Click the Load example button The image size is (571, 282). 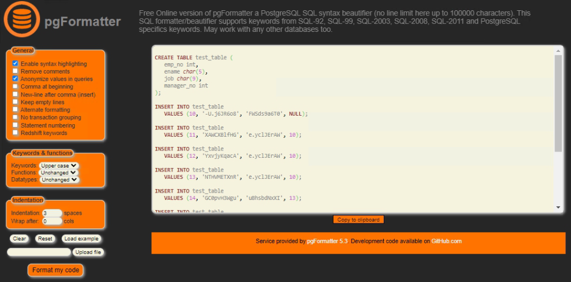pyautogui.click(x=82, y=239)
